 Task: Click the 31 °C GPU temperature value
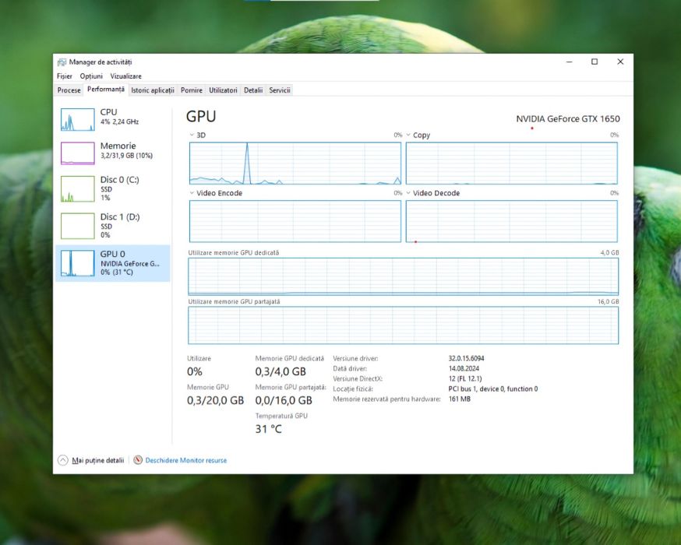(268, 429)
